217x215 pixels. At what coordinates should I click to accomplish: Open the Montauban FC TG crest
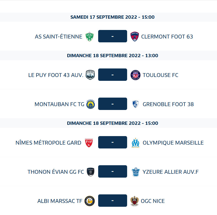click(90, 104)
